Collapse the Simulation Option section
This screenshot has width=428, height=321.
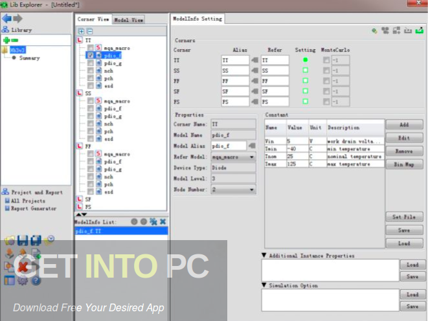[264, 285]
